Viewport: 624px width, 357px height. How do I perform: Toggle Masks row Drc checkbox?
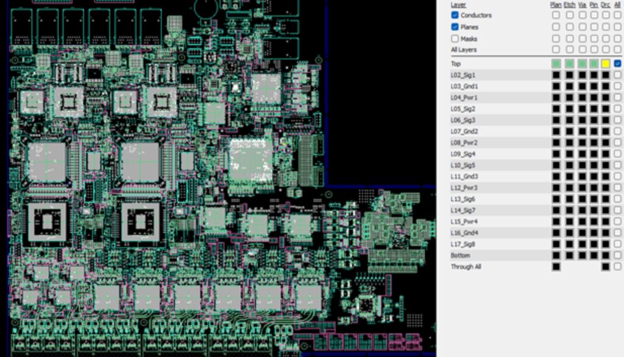606,38
